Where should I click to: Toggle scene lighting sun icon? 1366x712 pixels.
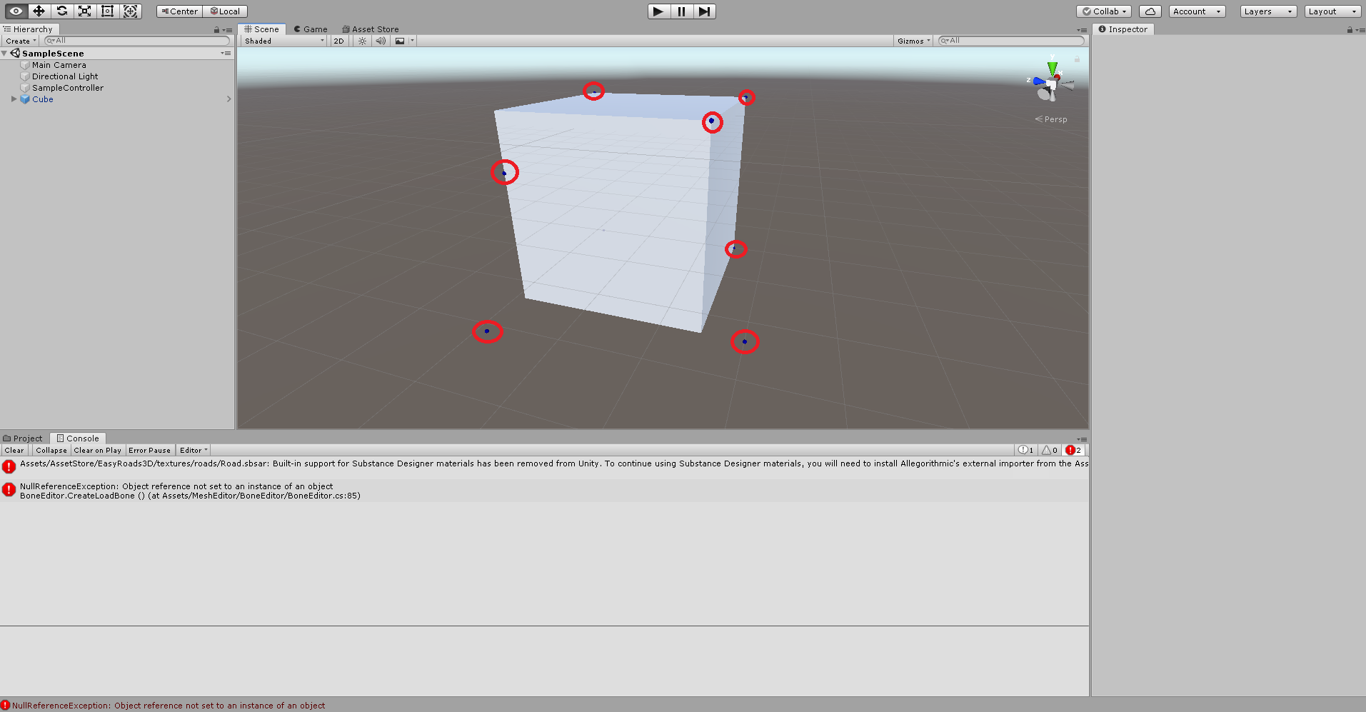[x=363, y=41]
